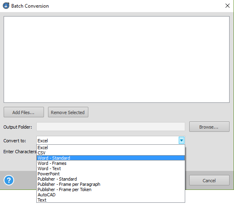Select Word - Standard option
234x206 pixels.
[111, 158]
